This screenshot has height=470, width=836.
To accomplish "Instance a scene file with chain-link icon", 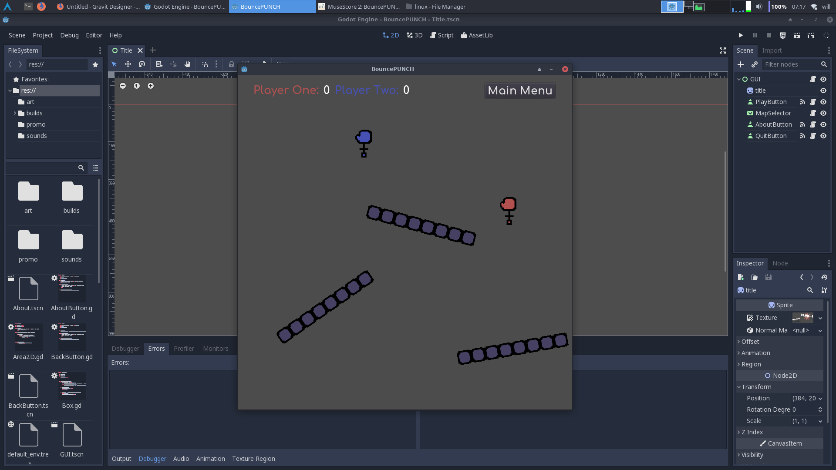I will (x=755, y=64).
